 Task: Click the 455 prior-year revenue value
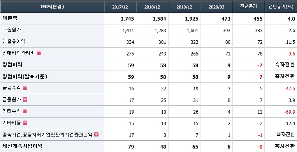pos(258,19)
